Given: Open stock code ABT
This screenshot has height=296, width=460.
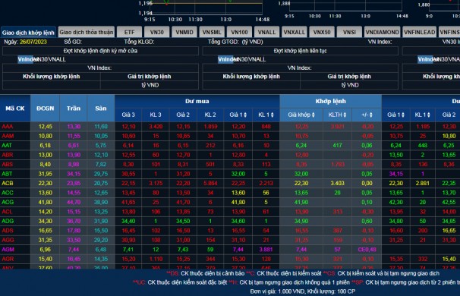Looking at the screenshot, I should 7,174.
